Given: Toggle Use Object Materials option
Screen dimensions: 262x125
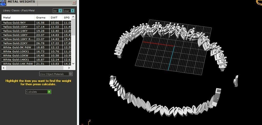Looking at the screenshot, I should 56,74.
